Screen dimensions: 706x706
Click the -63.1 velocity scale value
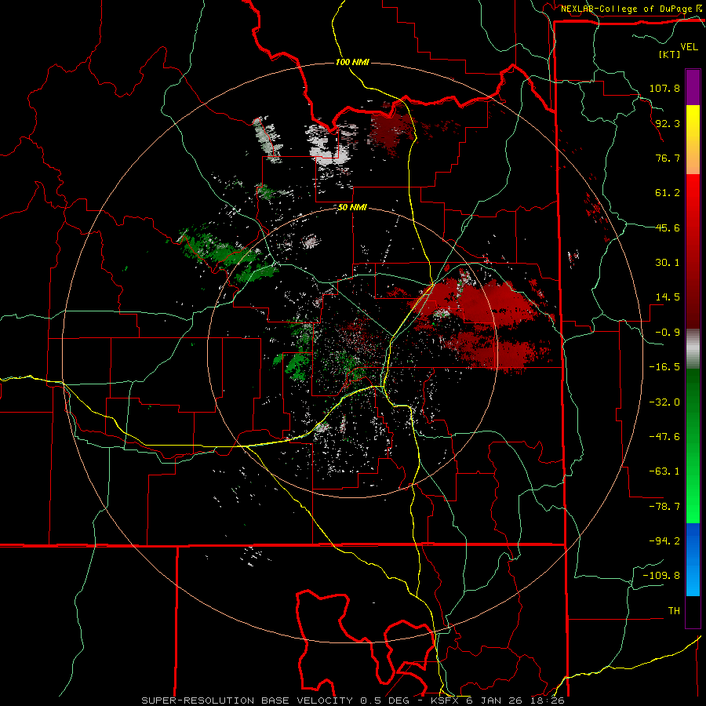click(664, 471)
